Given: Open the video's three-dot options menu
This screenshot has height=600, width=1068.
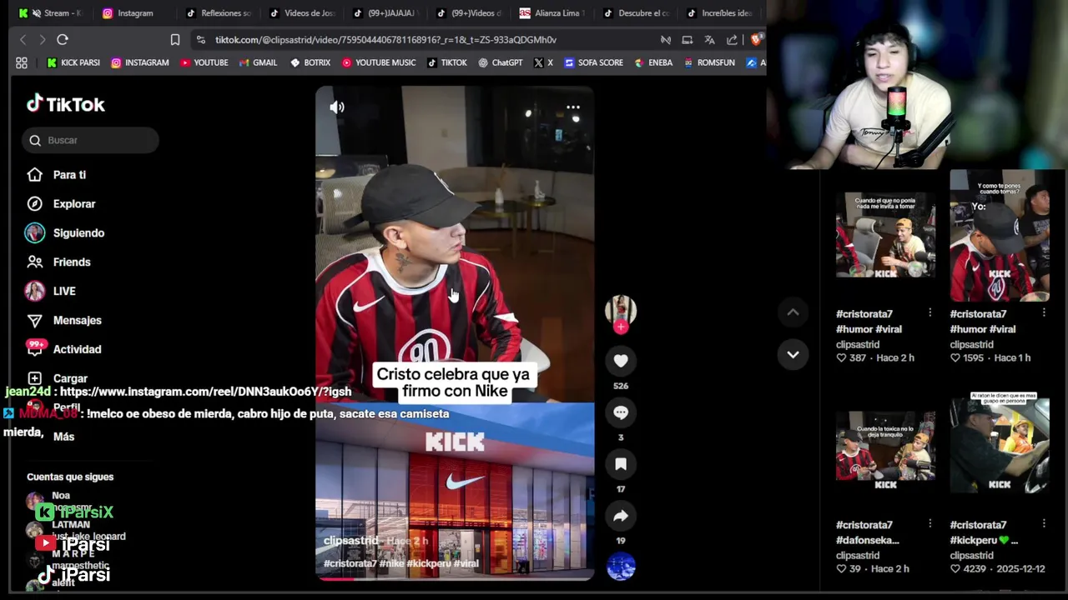Looking at the screenshot, I should (573, 107).
